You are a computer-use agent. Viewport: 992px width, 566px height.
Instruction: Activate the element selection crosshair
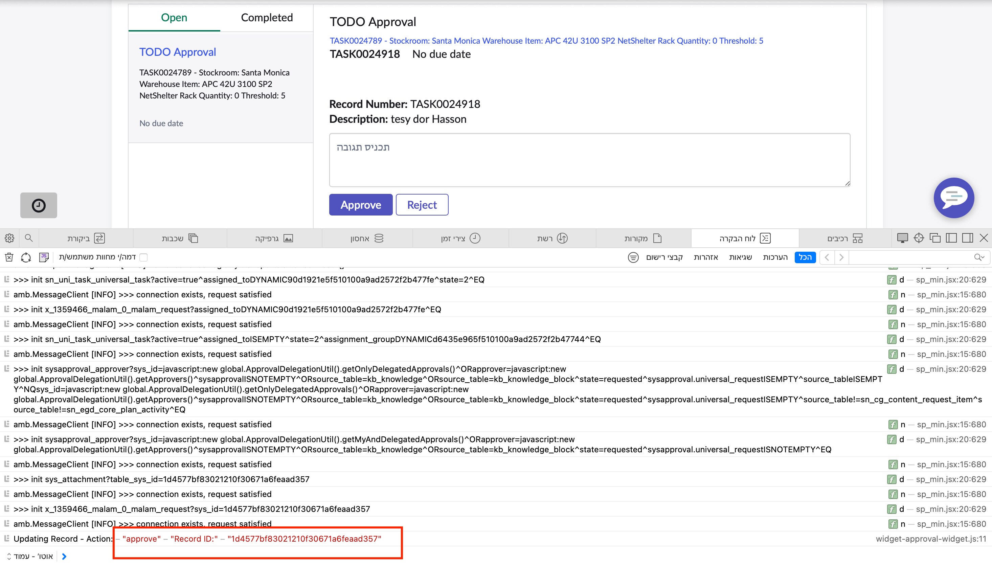coord(919,238)
